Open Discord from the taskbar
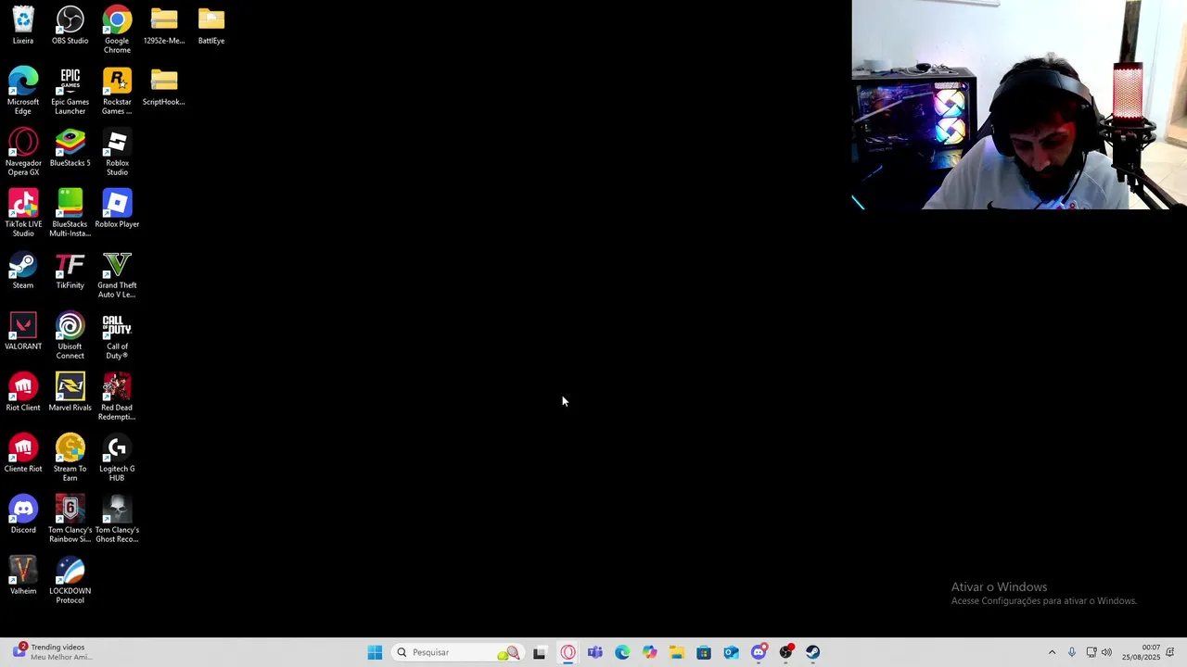This screenshot has width=1187, height=667. coord(759,652)
